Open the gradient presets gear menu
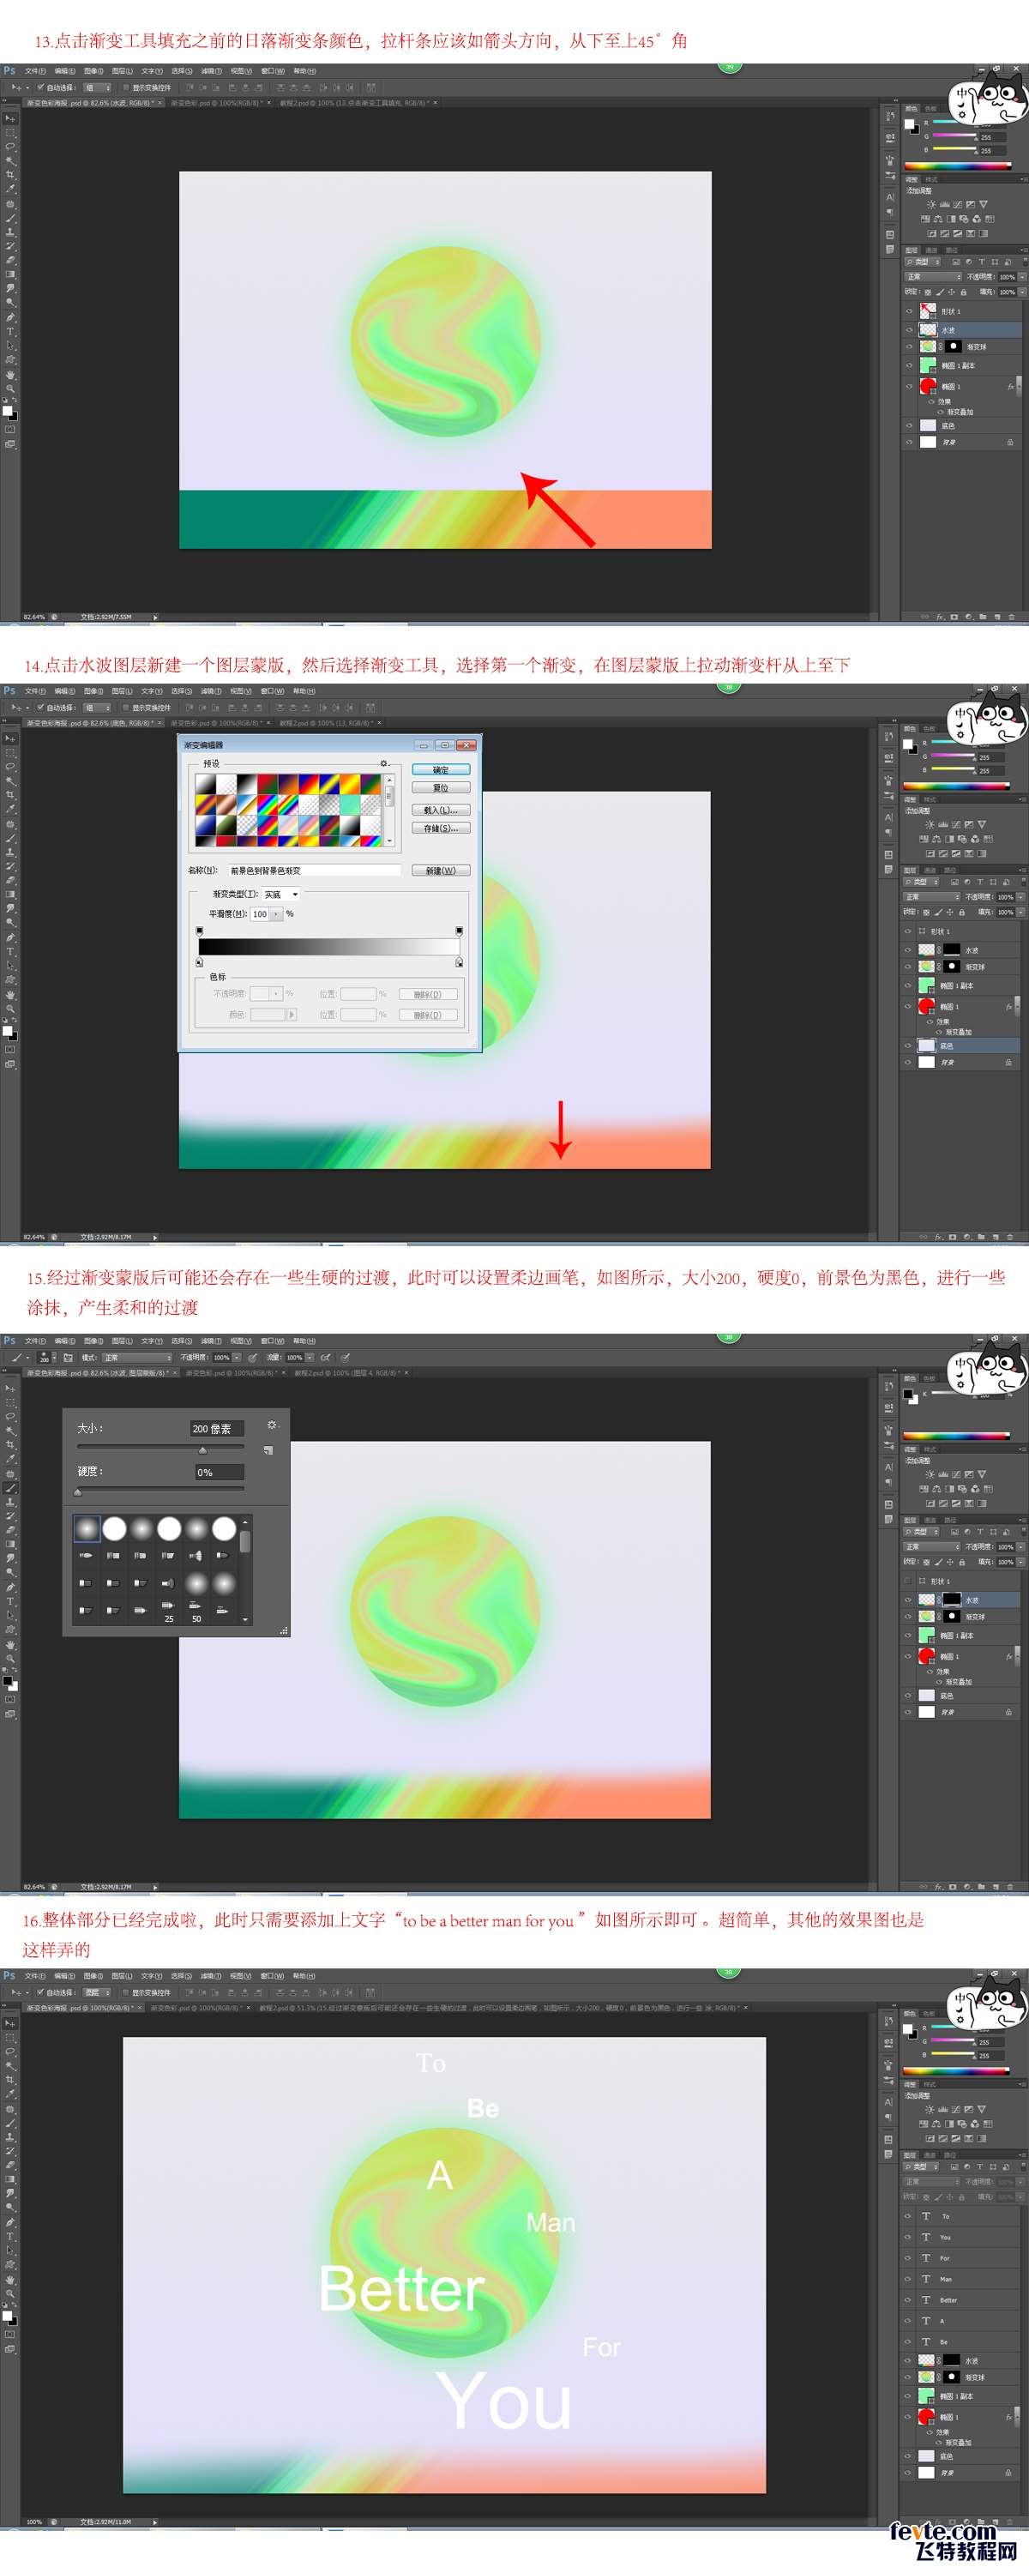1029x2573 pixels. (383, 763)
